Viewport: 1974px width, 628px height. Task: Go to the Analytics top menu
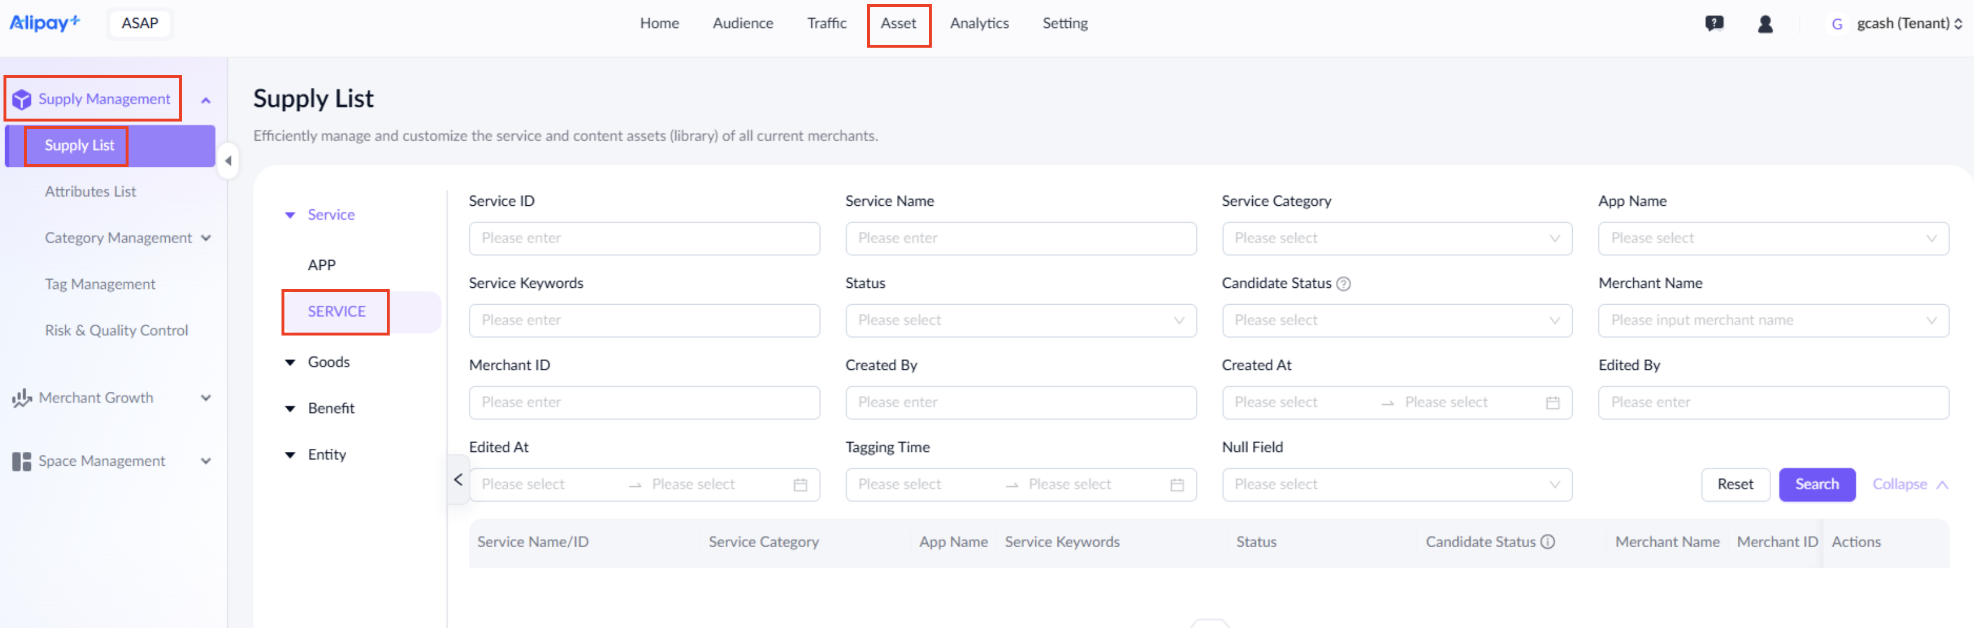(979, 24)
